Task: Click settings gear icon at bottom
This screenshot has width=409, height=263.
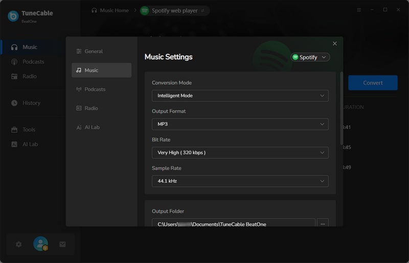Action: coord(18,244)
